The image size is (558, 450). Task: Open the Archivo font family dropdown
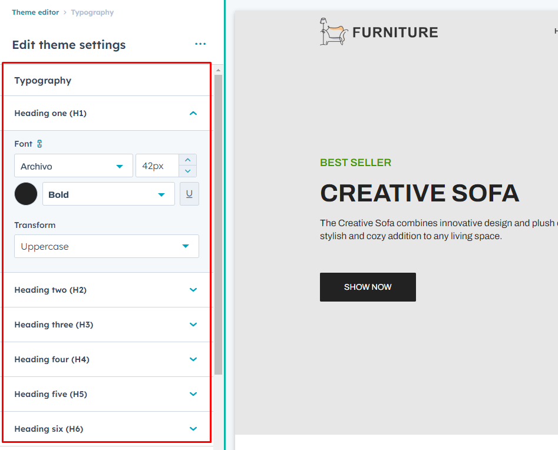click(x=74, y=166)
